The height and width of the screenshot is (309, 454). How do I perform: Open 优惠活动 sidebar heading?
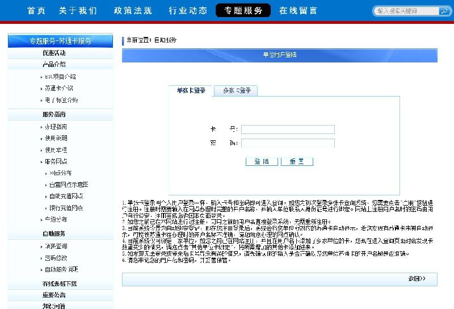coord(54,53)
